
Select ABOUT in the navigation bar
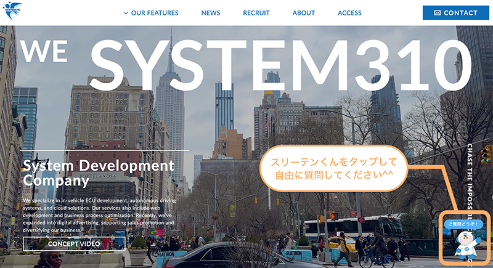tap(304, 13)
